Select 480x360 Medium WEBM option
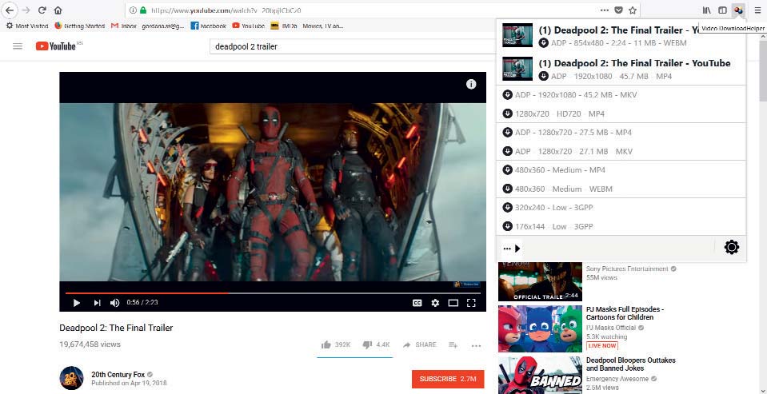The width and height of the screenshot is (767, 394). pyautogui.click(x=621, y=189)
